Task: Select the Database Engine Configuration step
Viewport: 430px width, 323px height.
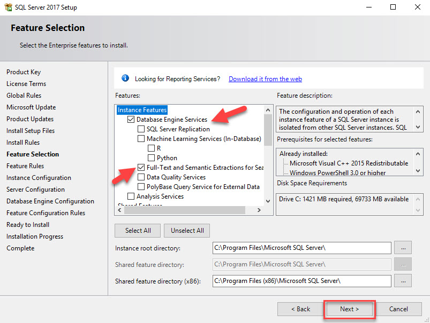Action: 50,201
